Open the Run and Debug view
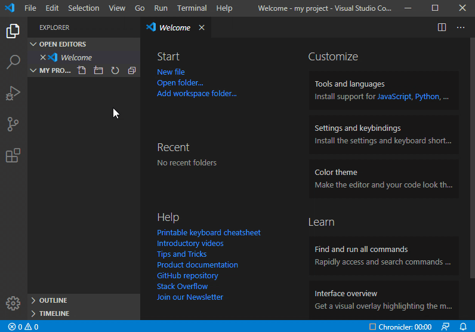The height and width of the screenshot is (332, 475). [x=13, y=93]
